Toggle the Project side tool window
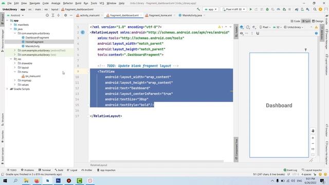 pos(2,19)
